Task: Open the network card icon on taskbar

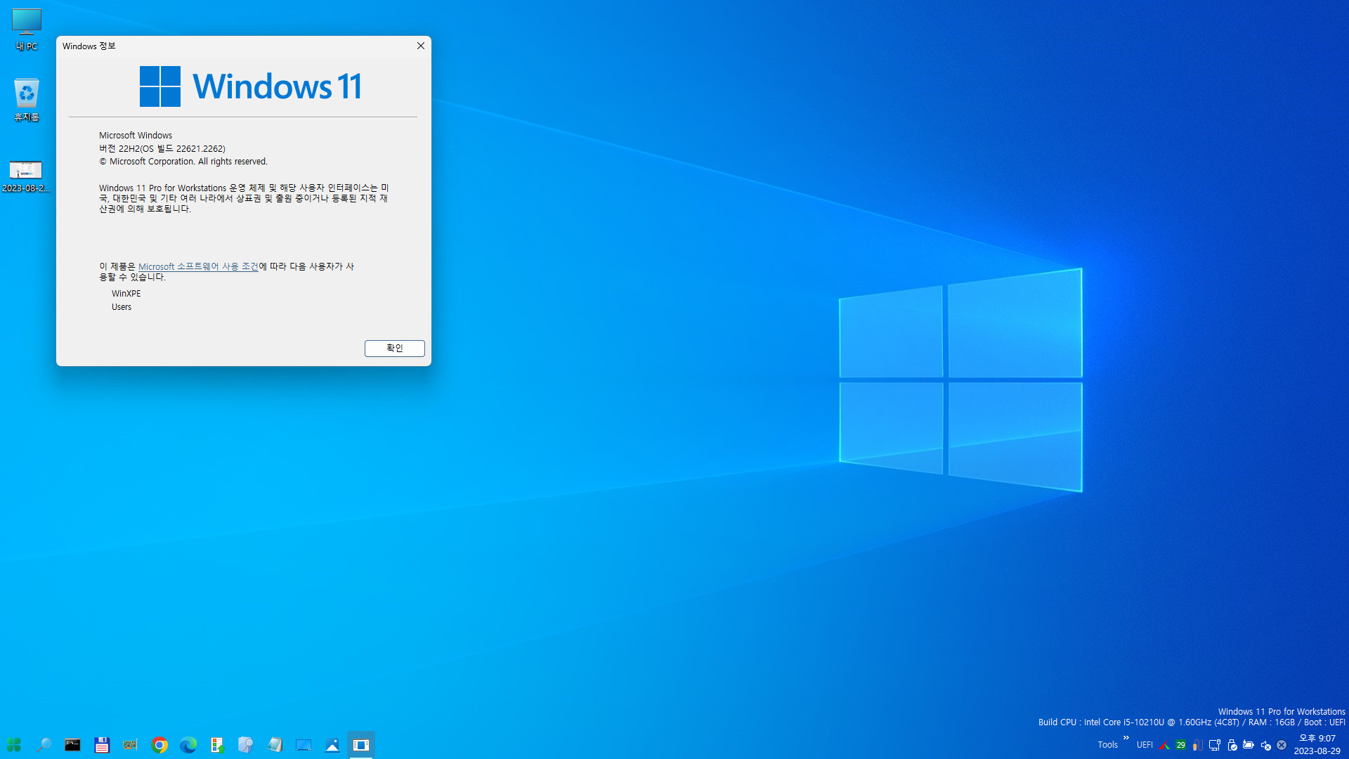Action: 131,745
